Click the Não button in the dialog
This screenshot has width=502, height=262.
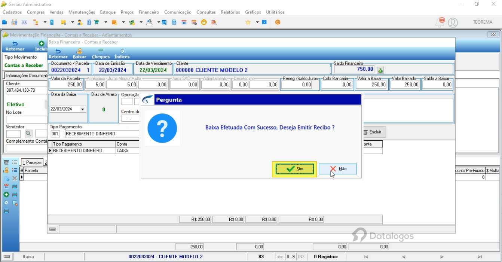coord(338,169)
